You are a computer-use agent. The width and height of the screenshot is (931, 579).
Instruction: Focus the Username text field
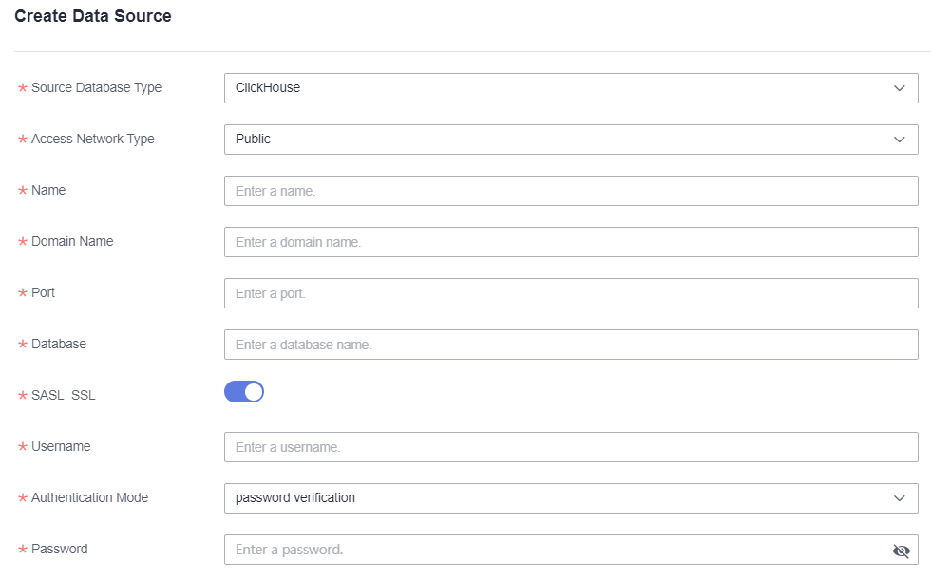coord(570,447)
